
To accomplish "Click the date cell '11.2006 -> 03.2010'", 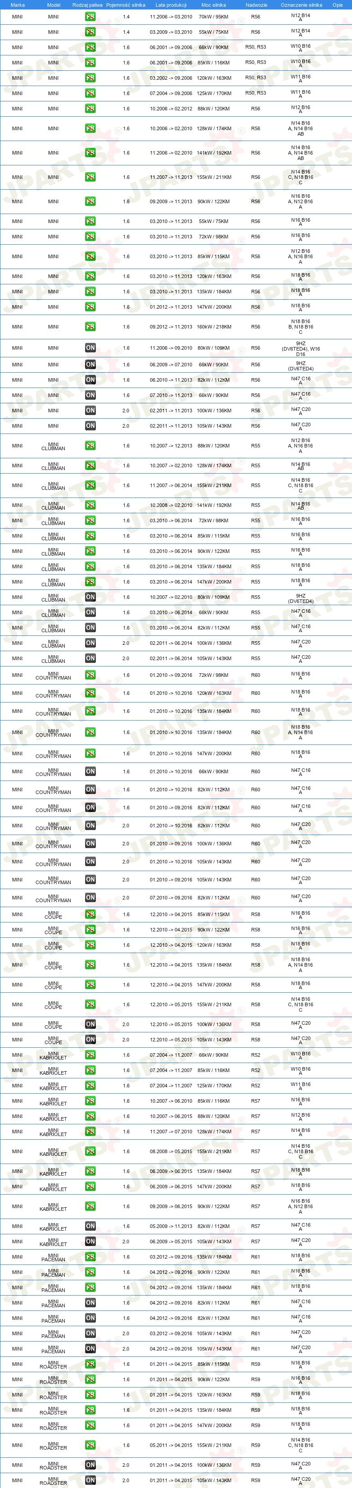I will pos(171,17).
